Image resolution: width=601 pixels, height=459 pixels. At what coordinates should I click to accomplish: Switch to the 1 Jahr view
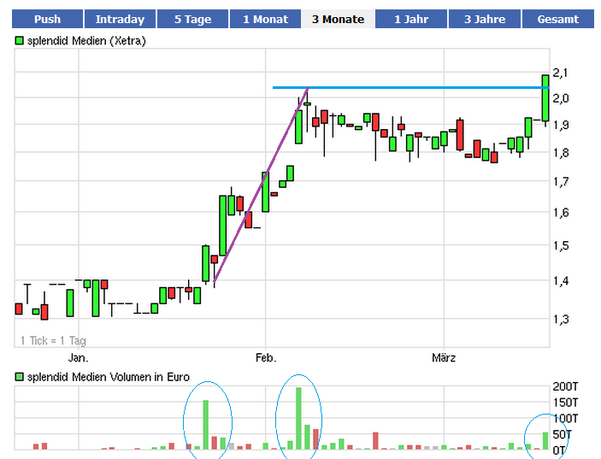[x=410, y=19]
